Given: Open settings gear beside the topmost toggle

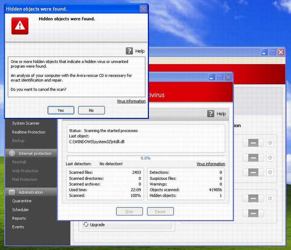Looking at the screenshot, I should (270, 143).
